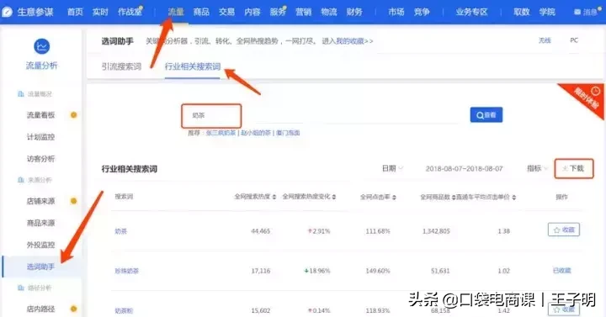This screenshot has width=606, height=317.
Task: Expand the 日期 dropdown
Action: pos(392,168)
